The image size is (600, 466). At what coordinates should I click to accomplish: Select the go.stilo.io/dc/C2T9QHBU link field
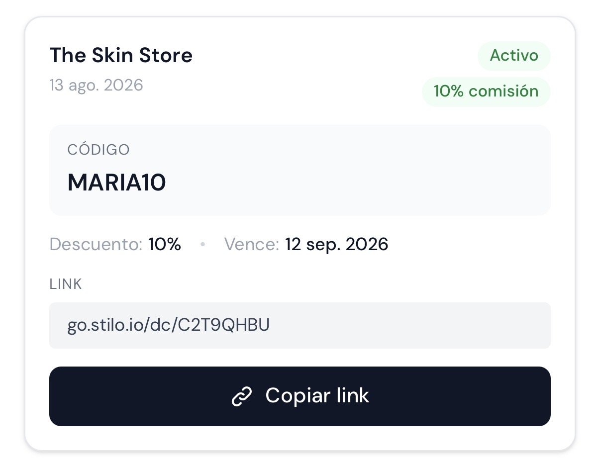coord(300,325)
